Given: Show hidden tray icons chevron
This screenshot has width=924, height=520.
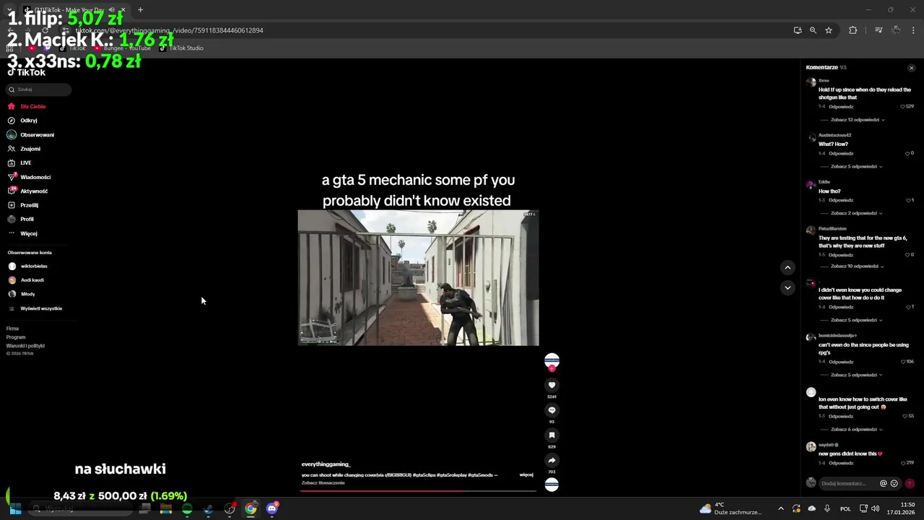Looking at the screenshot, I should click(x=780, y=508).
